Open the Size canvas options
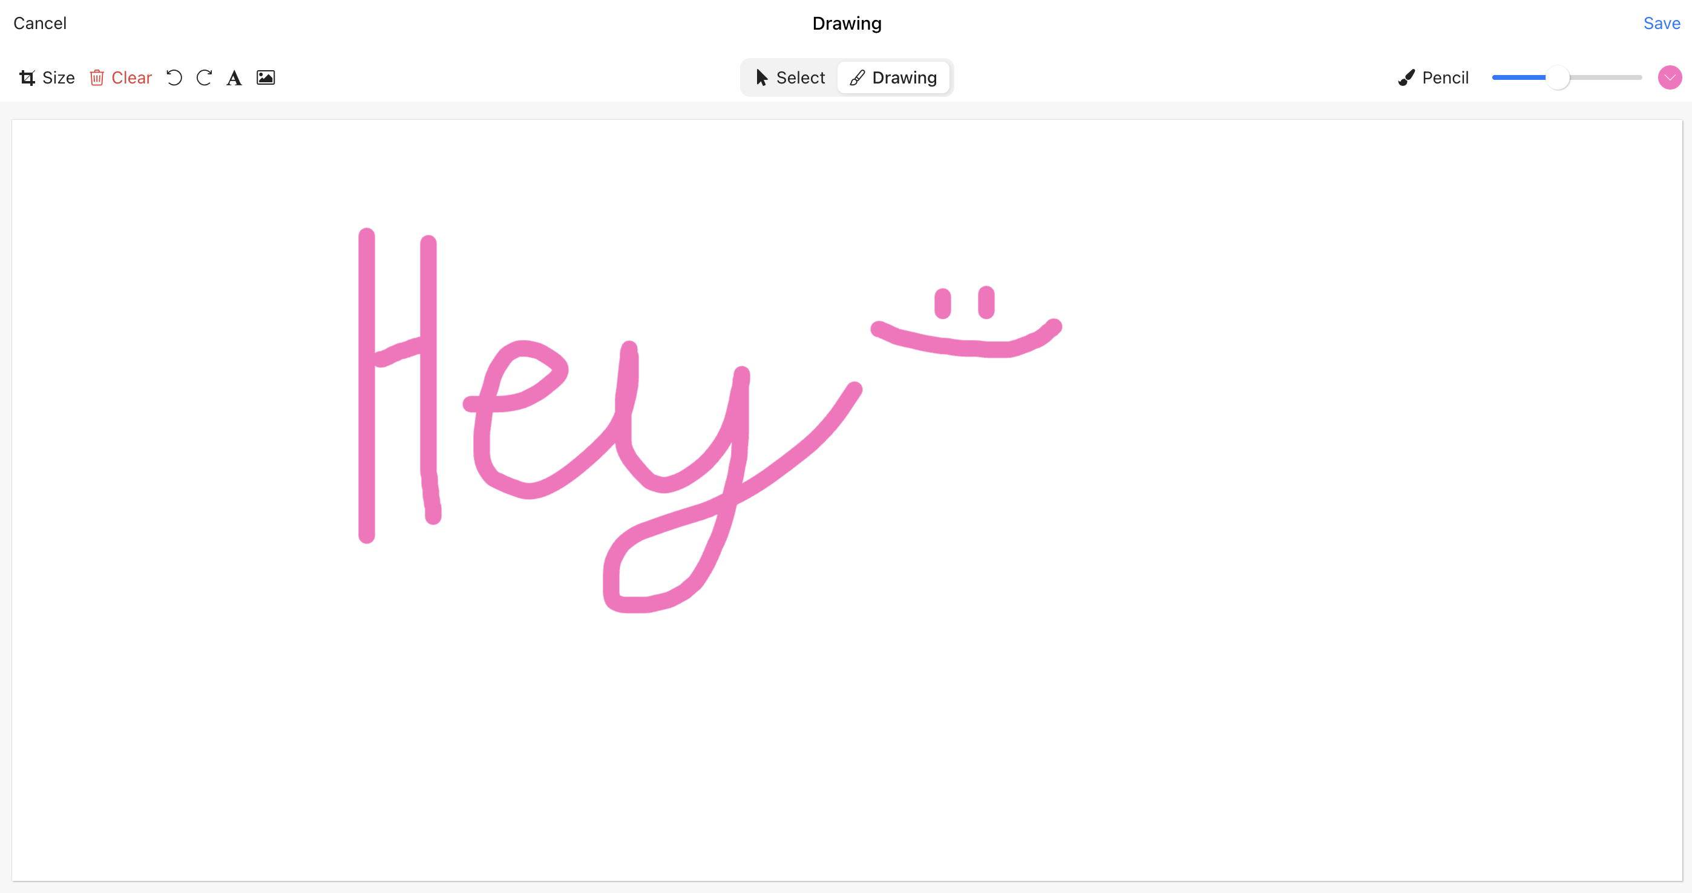 pyautogui.click(x=58, y=77)
